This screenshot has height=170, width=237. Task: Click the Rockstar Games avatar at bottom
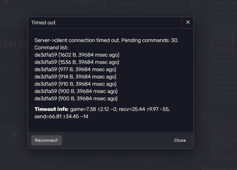pyautogui.click(x=206, y=168)
